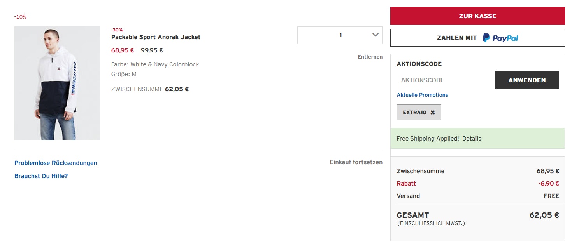Image resolution: width=572 pixels, height=245 pixels.
Task: View free shipping Details link
Action: [472, 139]
